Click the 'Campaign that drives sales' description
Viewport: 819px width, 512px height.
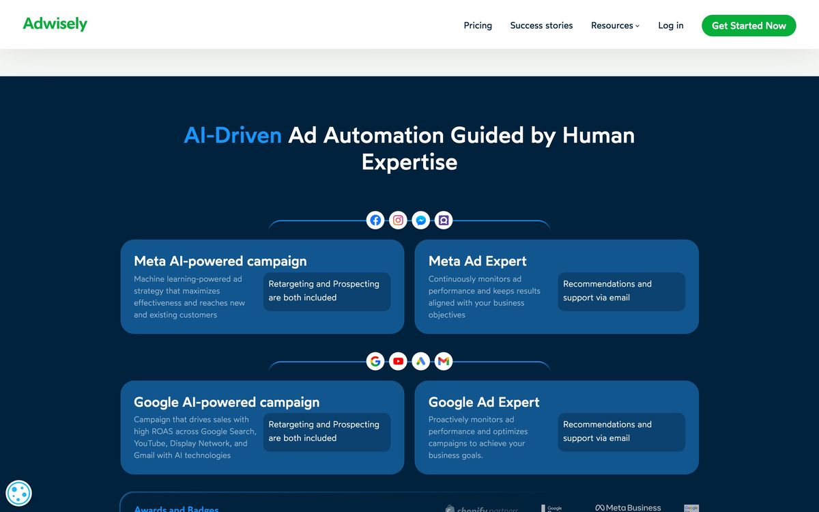pyautogui.click(x=195, y=438)
